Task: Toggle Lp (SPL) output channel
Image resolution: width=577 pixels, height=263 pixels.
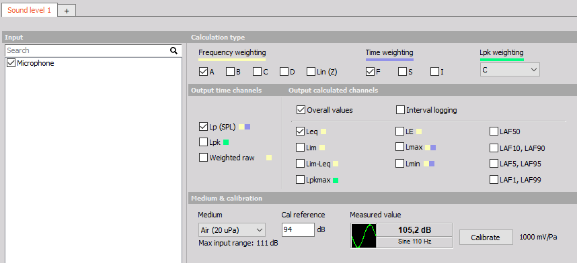Action: pos(203,127)
